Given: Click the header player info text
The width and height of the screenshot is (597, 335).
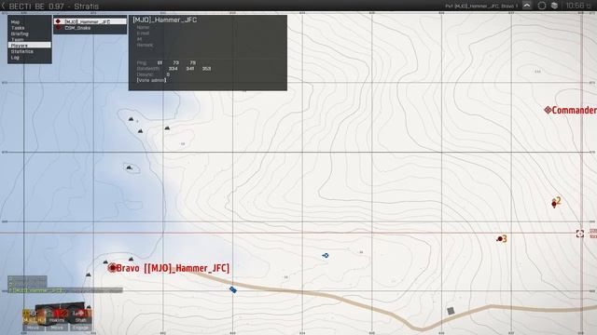Looking at the screenshot, I should tap(481, 7).
